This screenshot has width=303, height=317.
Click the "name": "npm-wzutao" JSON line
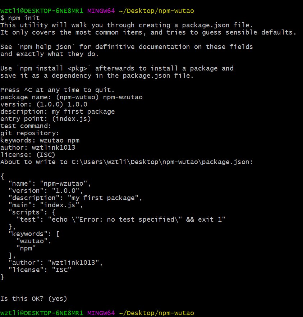click(x=50, y=184)
